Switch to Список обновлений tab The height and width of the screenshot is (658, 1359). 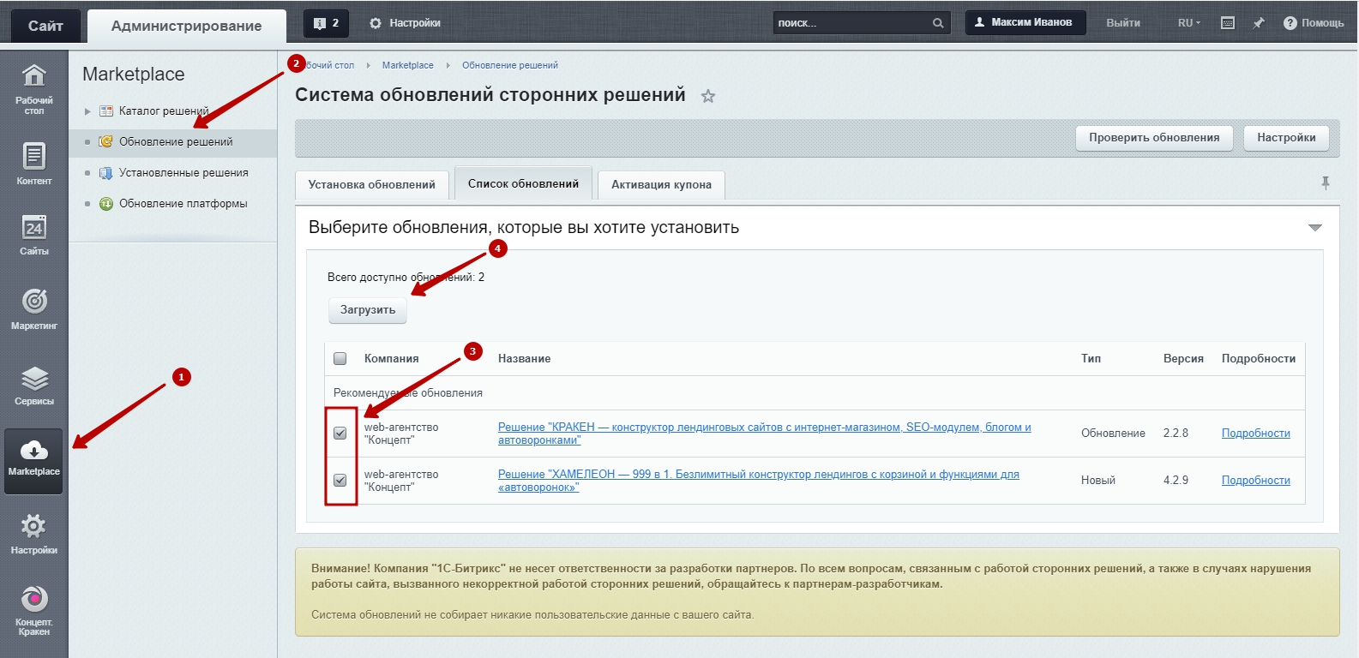coord(523,183)
